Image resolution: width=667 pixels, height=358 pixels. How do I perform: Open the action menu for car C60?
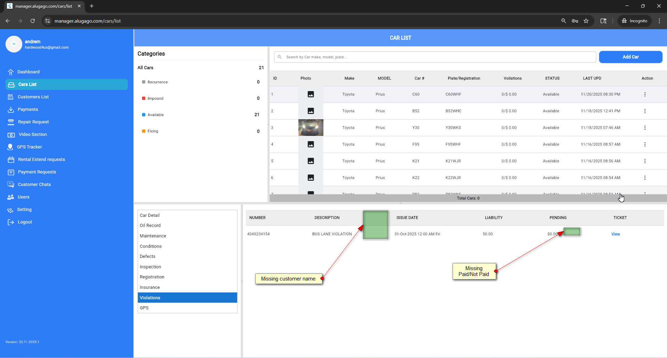(x=645, y=95)
